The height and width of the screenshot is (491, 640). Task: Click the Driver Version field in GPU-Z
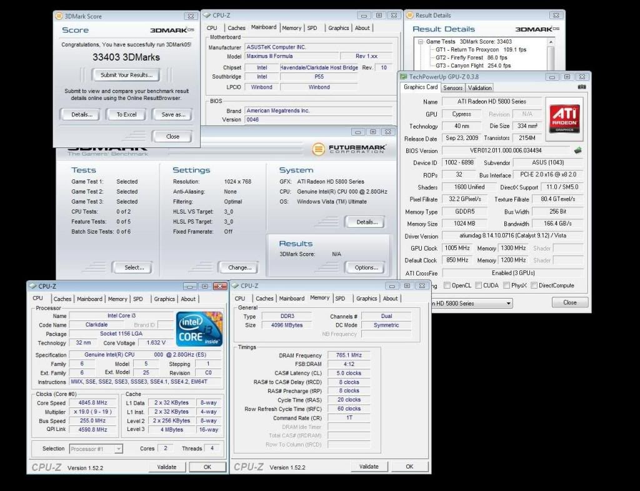point(512,236)
